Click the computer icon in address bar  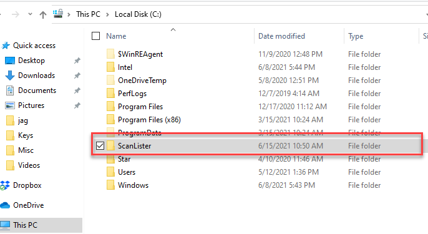click(58, 14)
